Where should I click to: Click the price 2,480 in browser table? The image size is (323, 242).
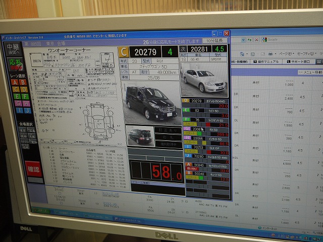point(289,99)
